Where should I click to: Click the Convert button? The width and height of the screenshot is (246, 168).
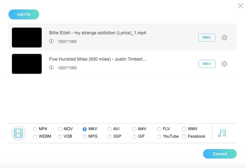coord(220,154)
